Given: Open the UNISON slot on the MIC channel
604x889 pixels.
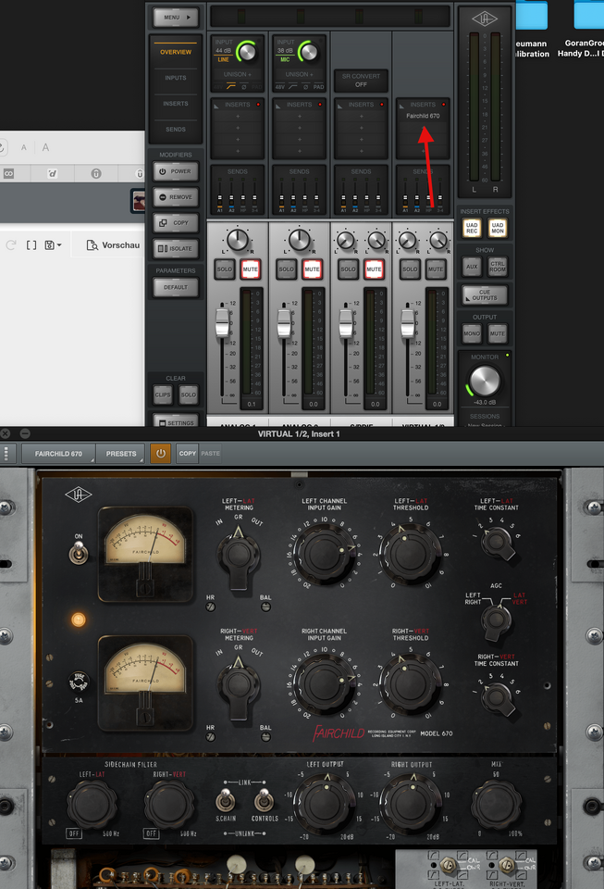Looking at the screenshot, I should coord(299,74).
